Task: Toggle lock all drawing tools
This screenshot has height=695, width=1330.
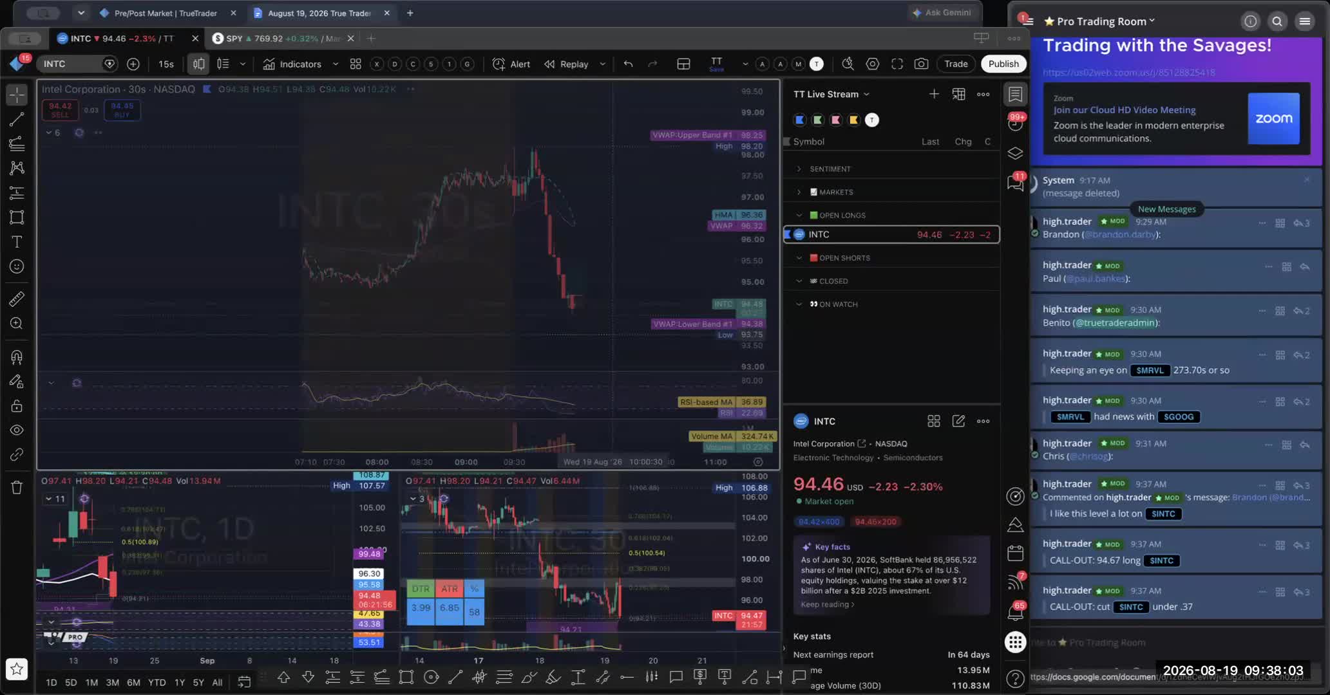Action: pos(17,405)
